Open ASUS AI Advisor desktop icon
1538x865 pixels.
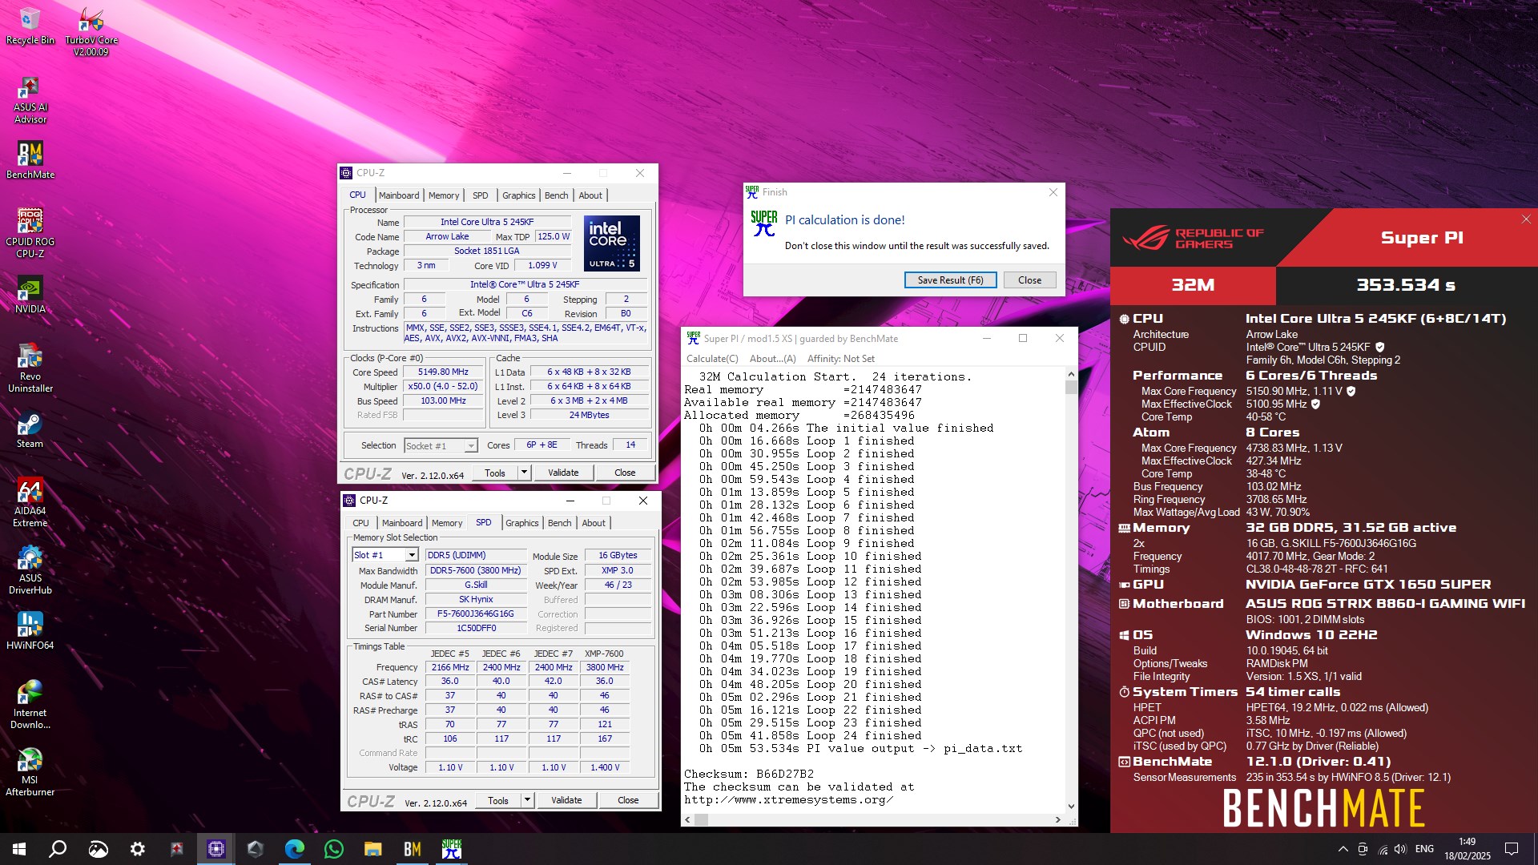(30, 99)
